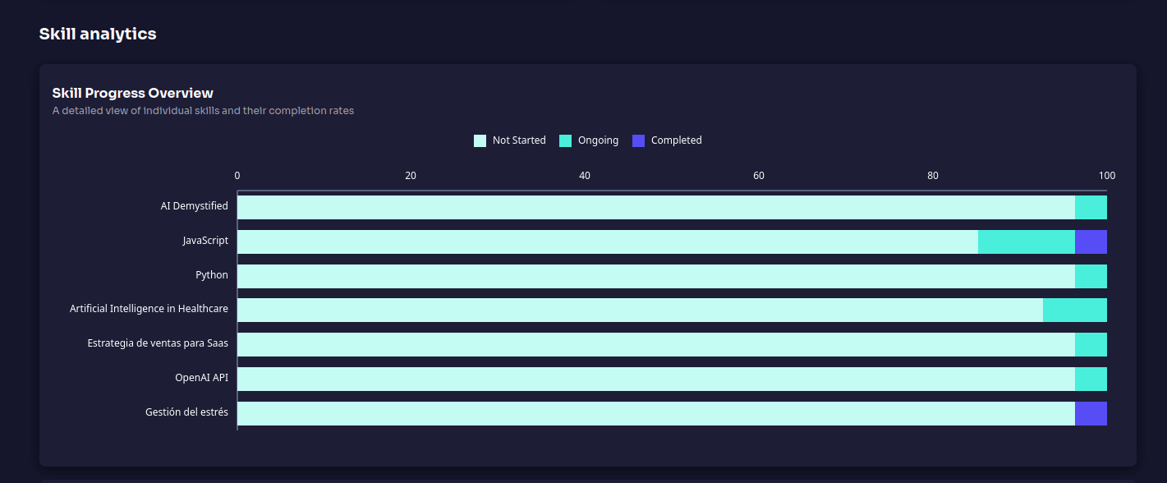The width and height of the screenshot is (1167, 483).
Task: Click Gestión del estrés Completed bar segment
Action: click(x=1091, y=413)
